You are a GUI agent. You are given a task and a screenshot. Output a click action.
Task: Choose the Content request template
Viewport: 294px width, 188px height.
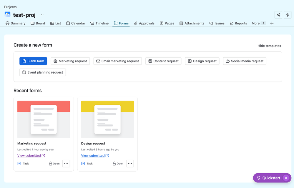point(163,61)
